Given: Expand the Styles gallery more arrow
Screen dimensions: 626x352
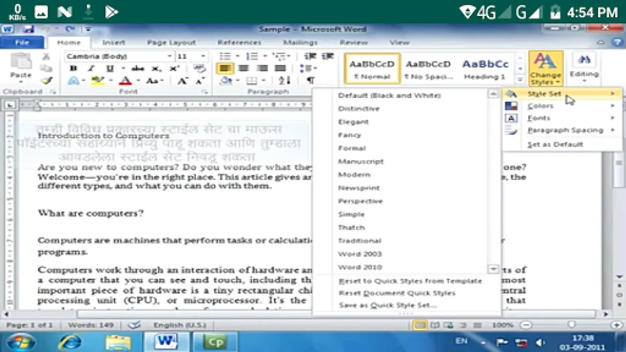Looking at the screenshot, I should 520,80.
